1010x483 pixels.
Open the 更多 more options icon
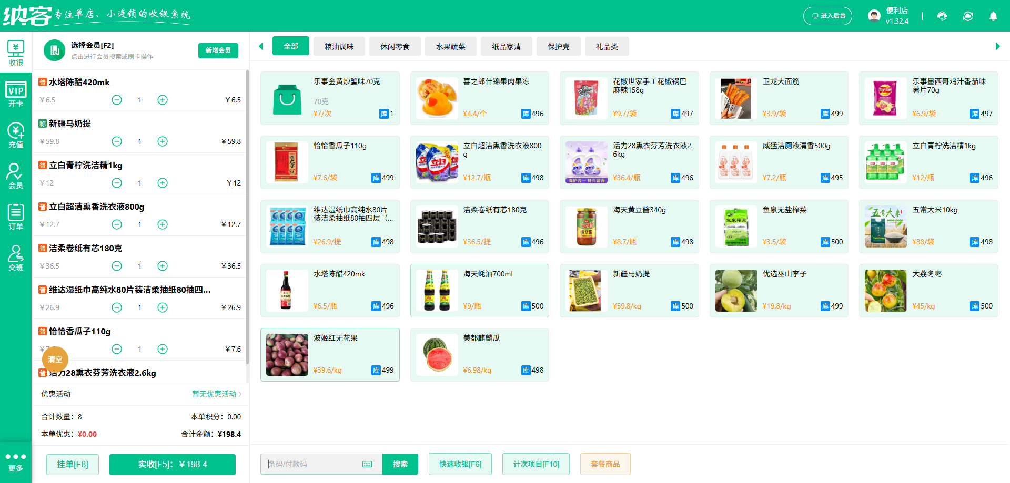tap(16, 461)
